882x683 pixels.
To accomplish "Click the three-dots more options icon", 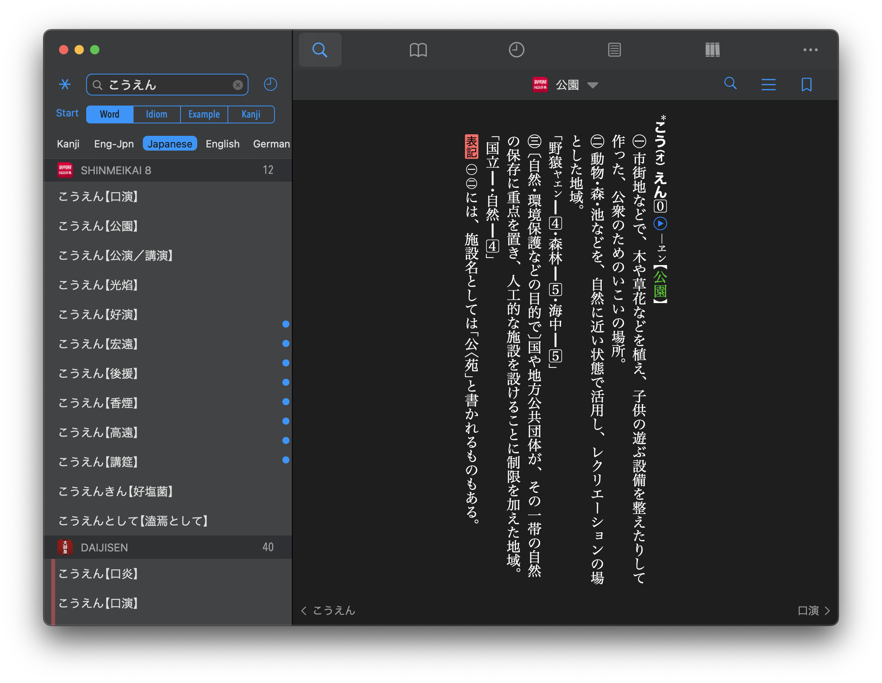I will tap(810, 50).
